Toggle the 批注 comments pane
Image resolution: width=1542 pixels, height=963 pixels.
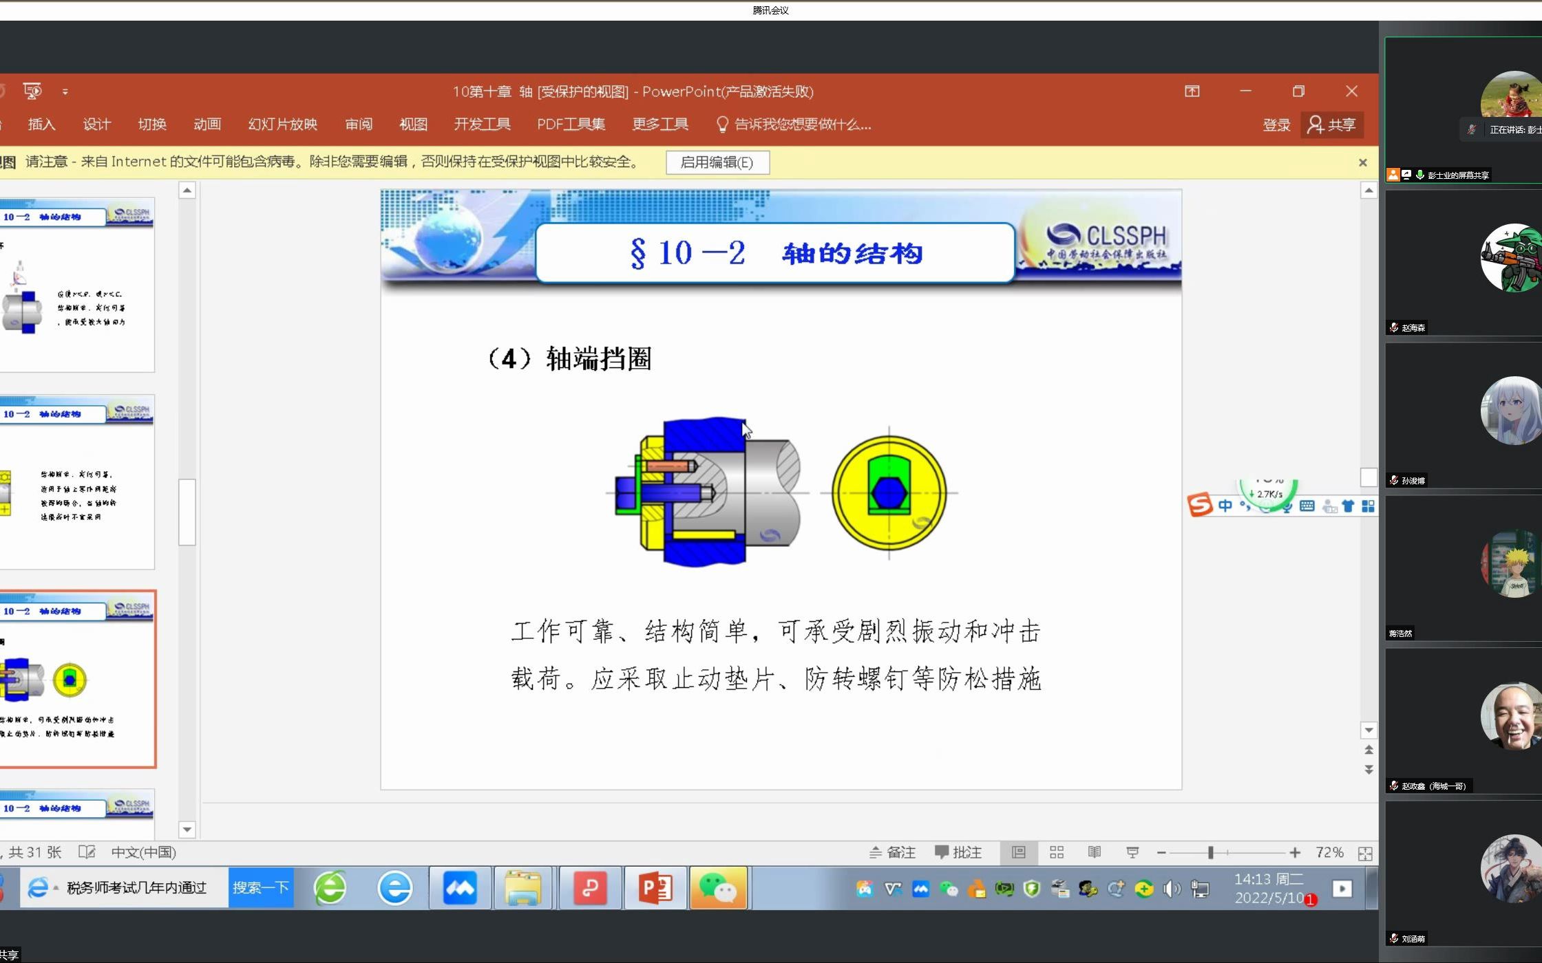[x=958, y=852]
